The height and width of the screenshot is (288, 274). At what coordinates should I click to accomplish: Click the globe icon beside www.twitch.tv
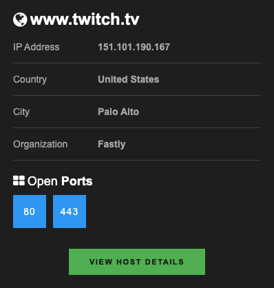pos(20,19)
